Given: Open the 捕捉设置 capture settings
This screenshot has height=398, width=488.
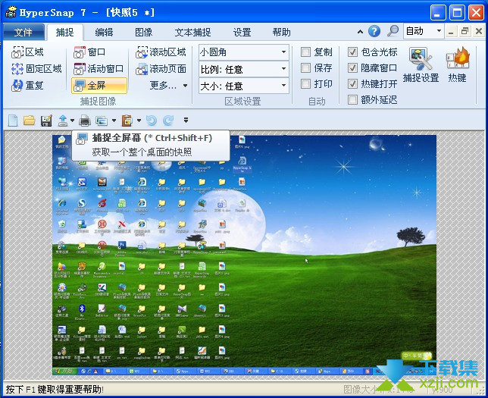Looking at the screenshot, I should 421,64.
